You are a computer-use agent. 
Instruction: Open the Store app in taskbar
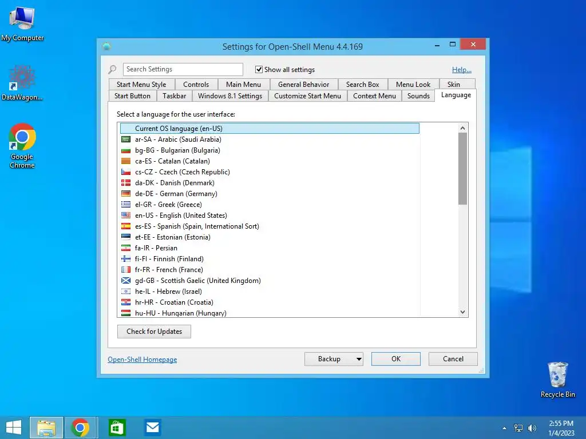tap(117, 428)
